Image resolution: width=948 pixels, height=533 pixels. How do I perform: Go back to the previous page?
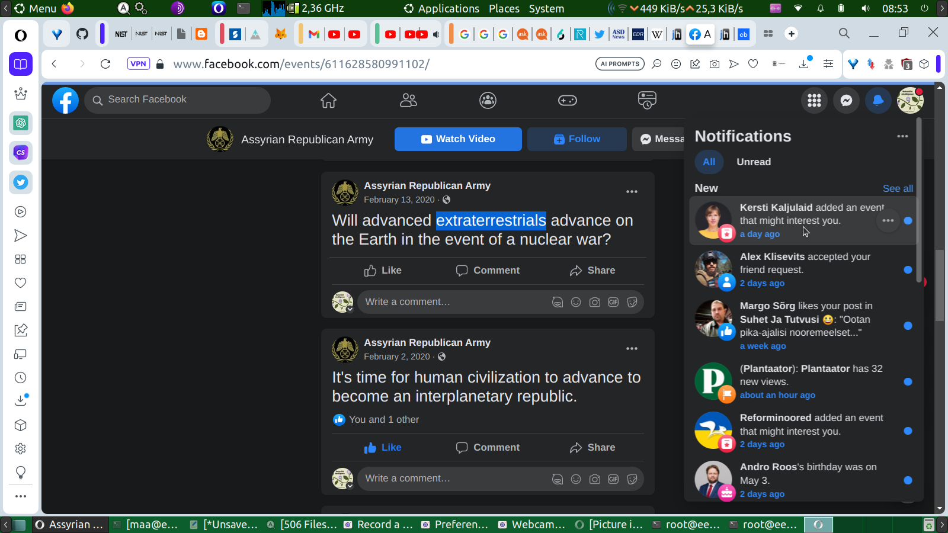click(x=54, y=64)
